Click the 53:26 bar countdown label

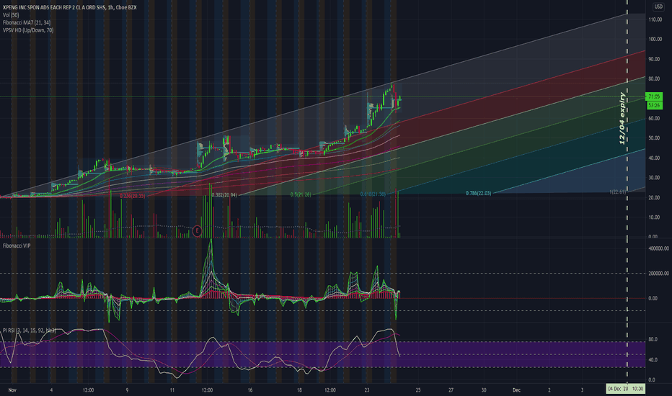654,105
